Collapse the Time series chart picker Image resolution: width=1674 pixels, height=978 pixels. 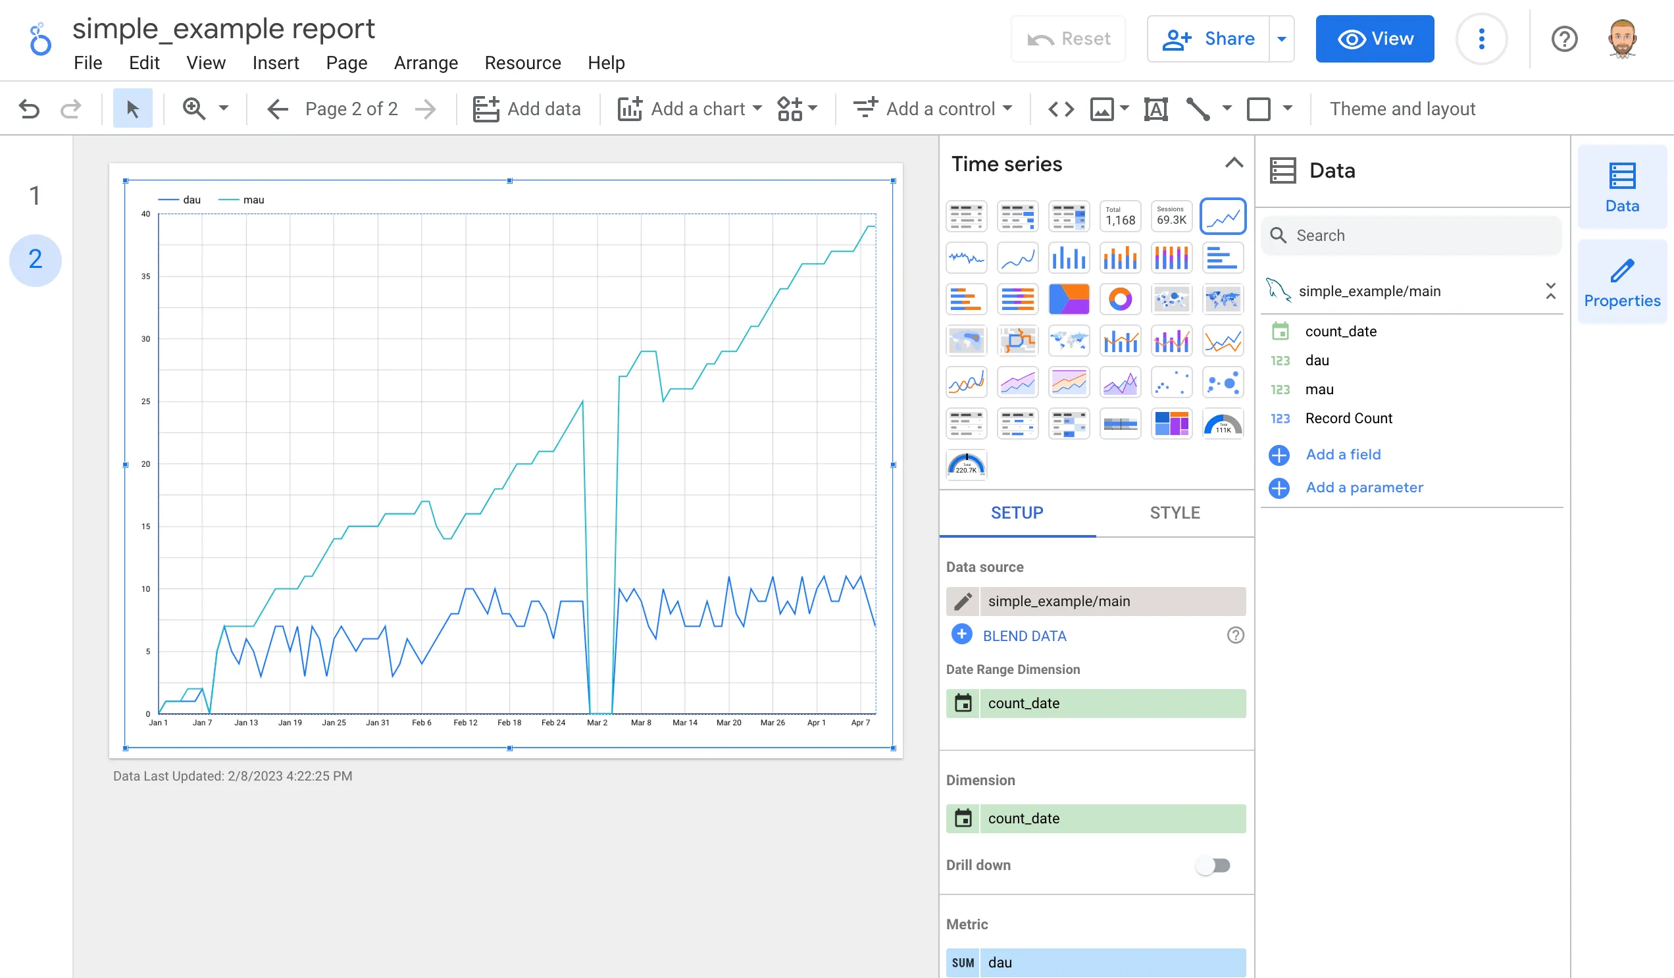pos(1234,163)
